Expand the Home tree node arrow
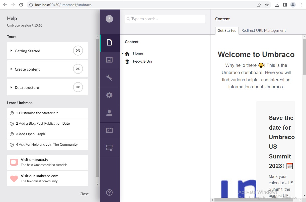Screen dimensions: 306x202 tap(122, 54)
